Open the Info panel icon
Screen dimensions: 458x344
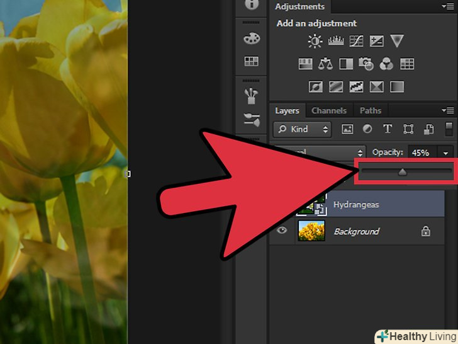coord(252,4)
